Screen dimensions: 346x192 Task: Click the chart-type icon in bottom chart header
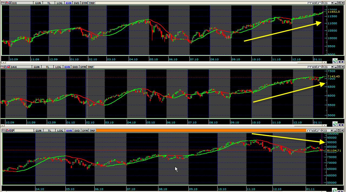tap(9, 131)
